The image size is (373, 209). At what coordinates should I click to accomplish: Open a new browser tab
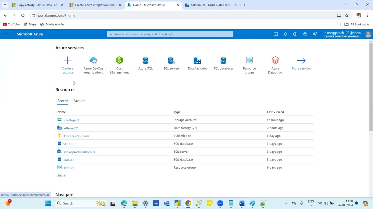click(x=244, y=5)
